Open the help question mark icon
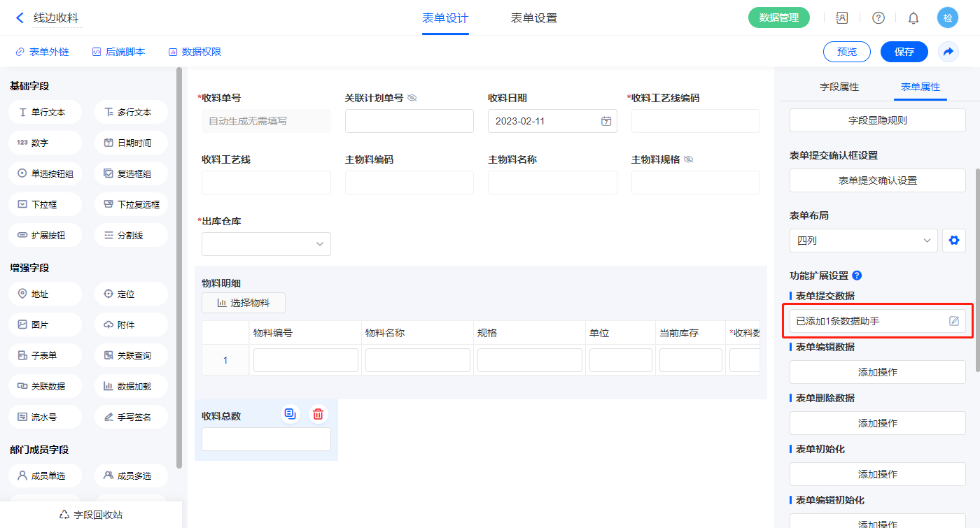 878,18
